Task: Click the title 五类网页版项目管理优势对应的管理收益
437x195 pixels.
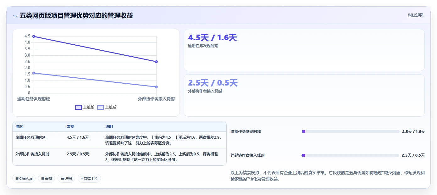Action: [x=76, y=15]
